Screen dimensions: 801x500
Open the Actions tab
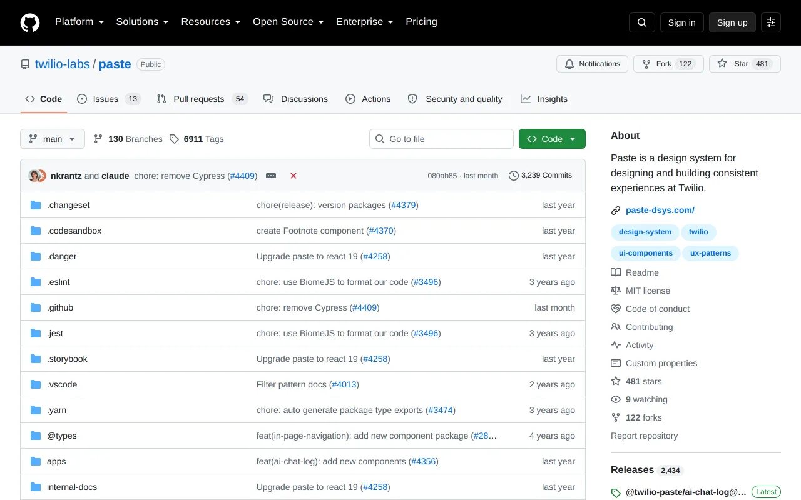pos(368,99)
